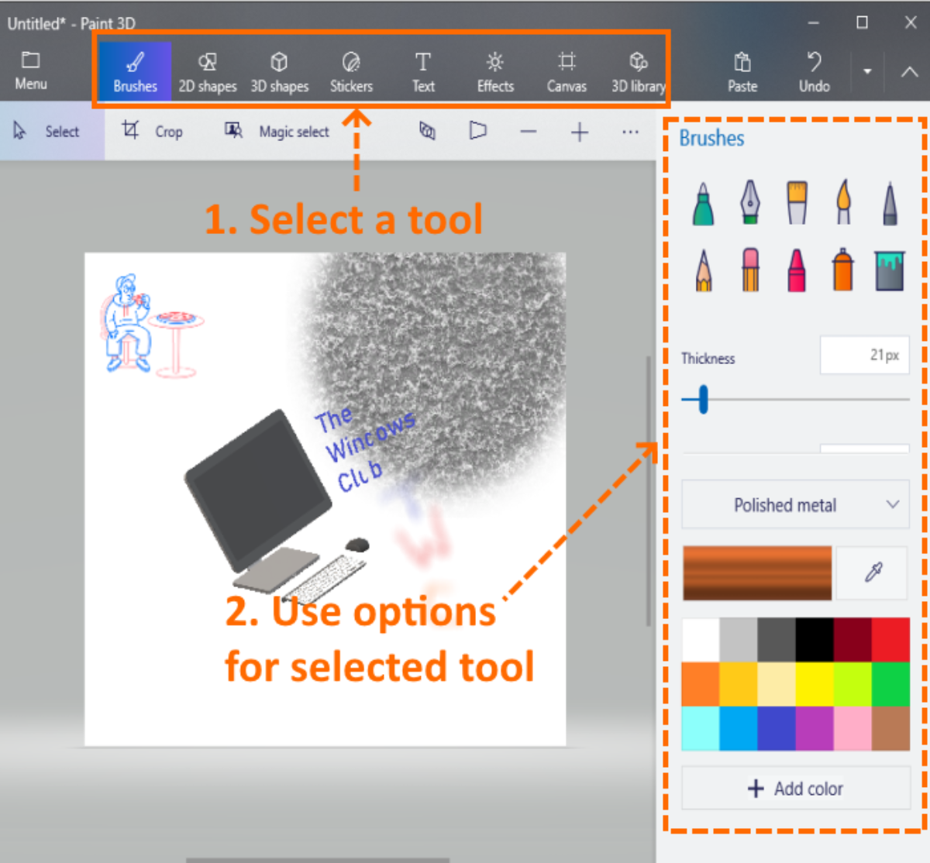The image size is (930, 863).
Task: Choose the pink color swatch
Action: pyautogui.click(x=852, y=728)
